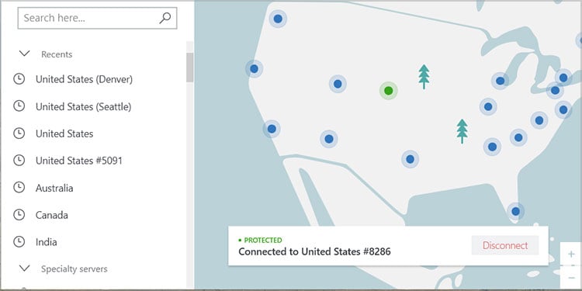Disconnect from United States #8286

(x=505, y=245)
